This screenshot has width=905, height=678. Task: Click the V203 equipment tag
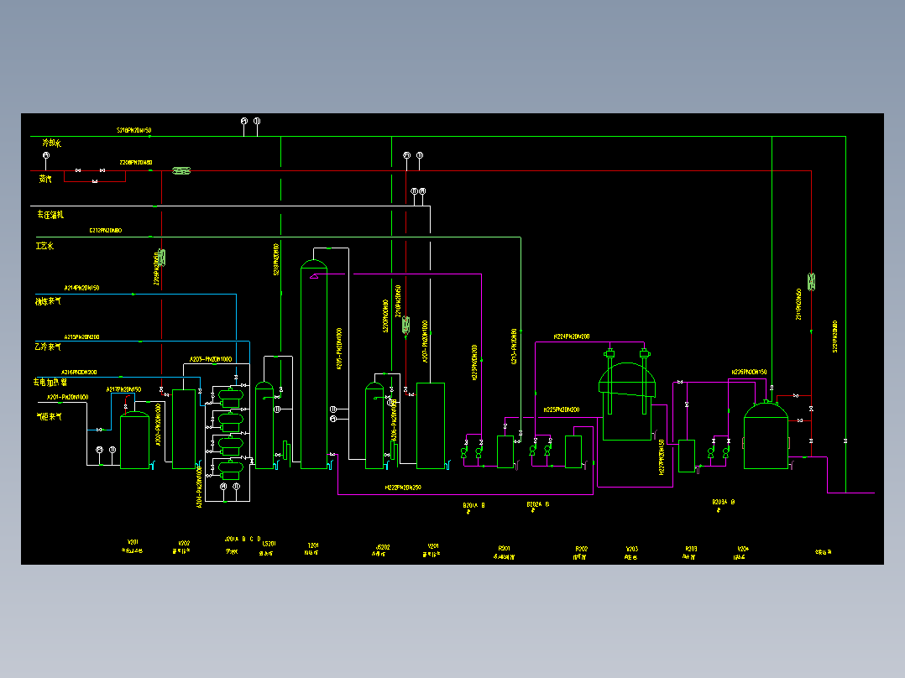631,549
